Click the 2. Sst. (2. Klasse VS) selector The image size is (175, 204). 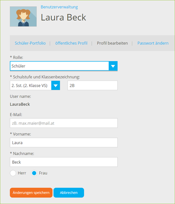[x=35, y=85]
